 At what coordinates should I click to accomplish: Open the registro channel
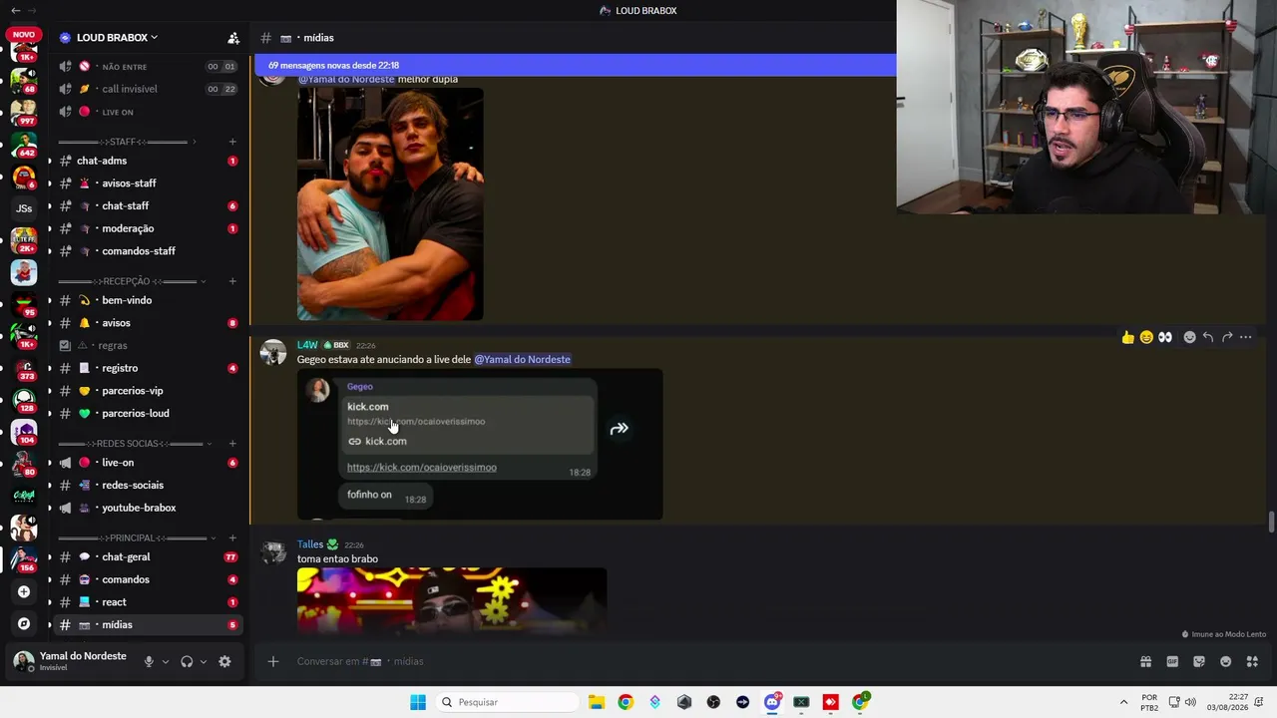[x=145, y=368]
